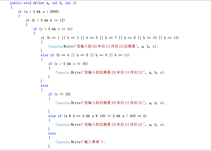The image size is (211, 151).
Task: Click the "int b," parameter declaration
Action: [57, 3]
